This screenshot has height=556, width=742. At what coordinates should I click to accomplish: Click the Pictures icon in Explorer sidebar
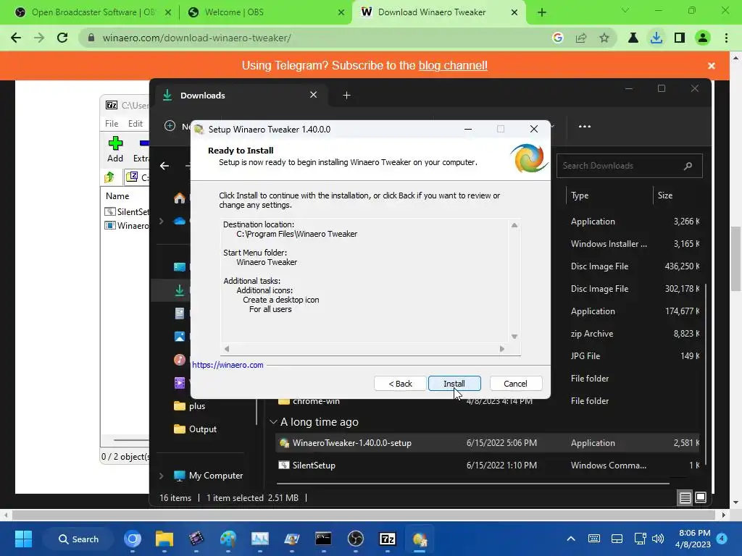tap(180, 337)
